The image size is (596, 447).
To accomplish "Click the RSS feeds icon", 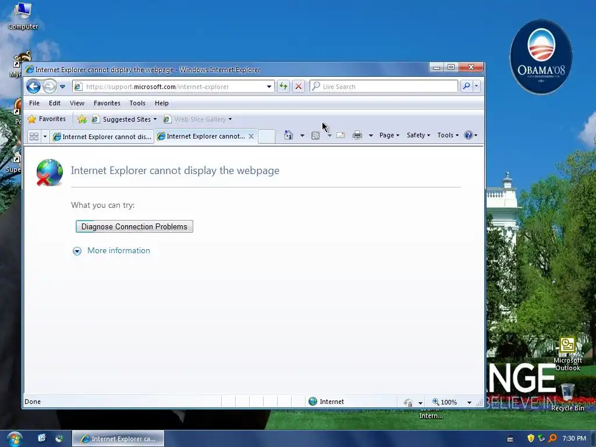I will 315,135.
